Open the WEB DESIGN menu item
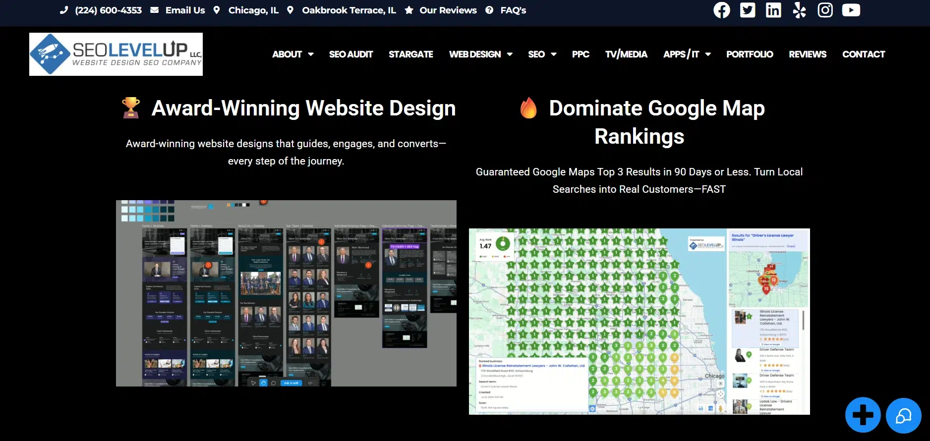 pyautogui.click(x=475, y=54)
